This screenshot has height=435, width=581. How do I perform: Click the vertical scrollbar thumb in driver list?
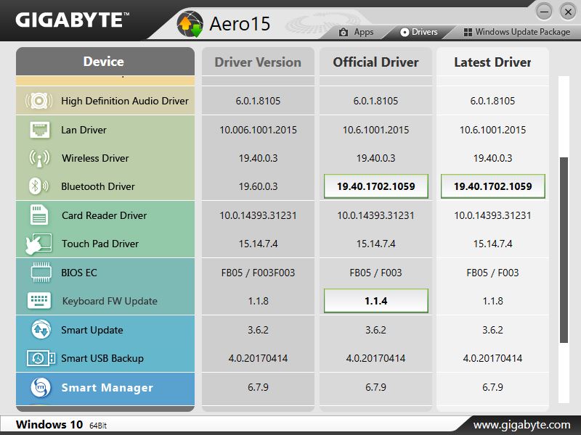[x=564, y=250]
